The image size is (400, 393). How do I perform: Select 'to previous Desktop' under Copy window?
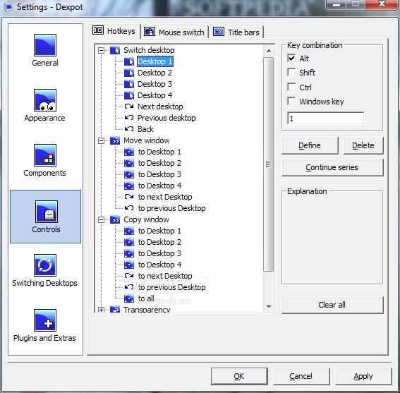click(x=171, y=287)
